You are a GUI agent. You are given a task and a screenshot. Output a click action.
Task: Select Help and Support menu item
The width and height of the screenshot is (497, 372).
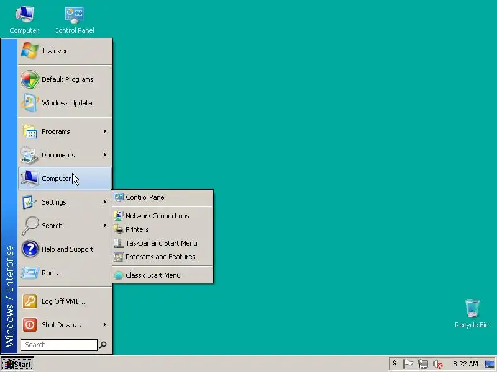(65, 249)
